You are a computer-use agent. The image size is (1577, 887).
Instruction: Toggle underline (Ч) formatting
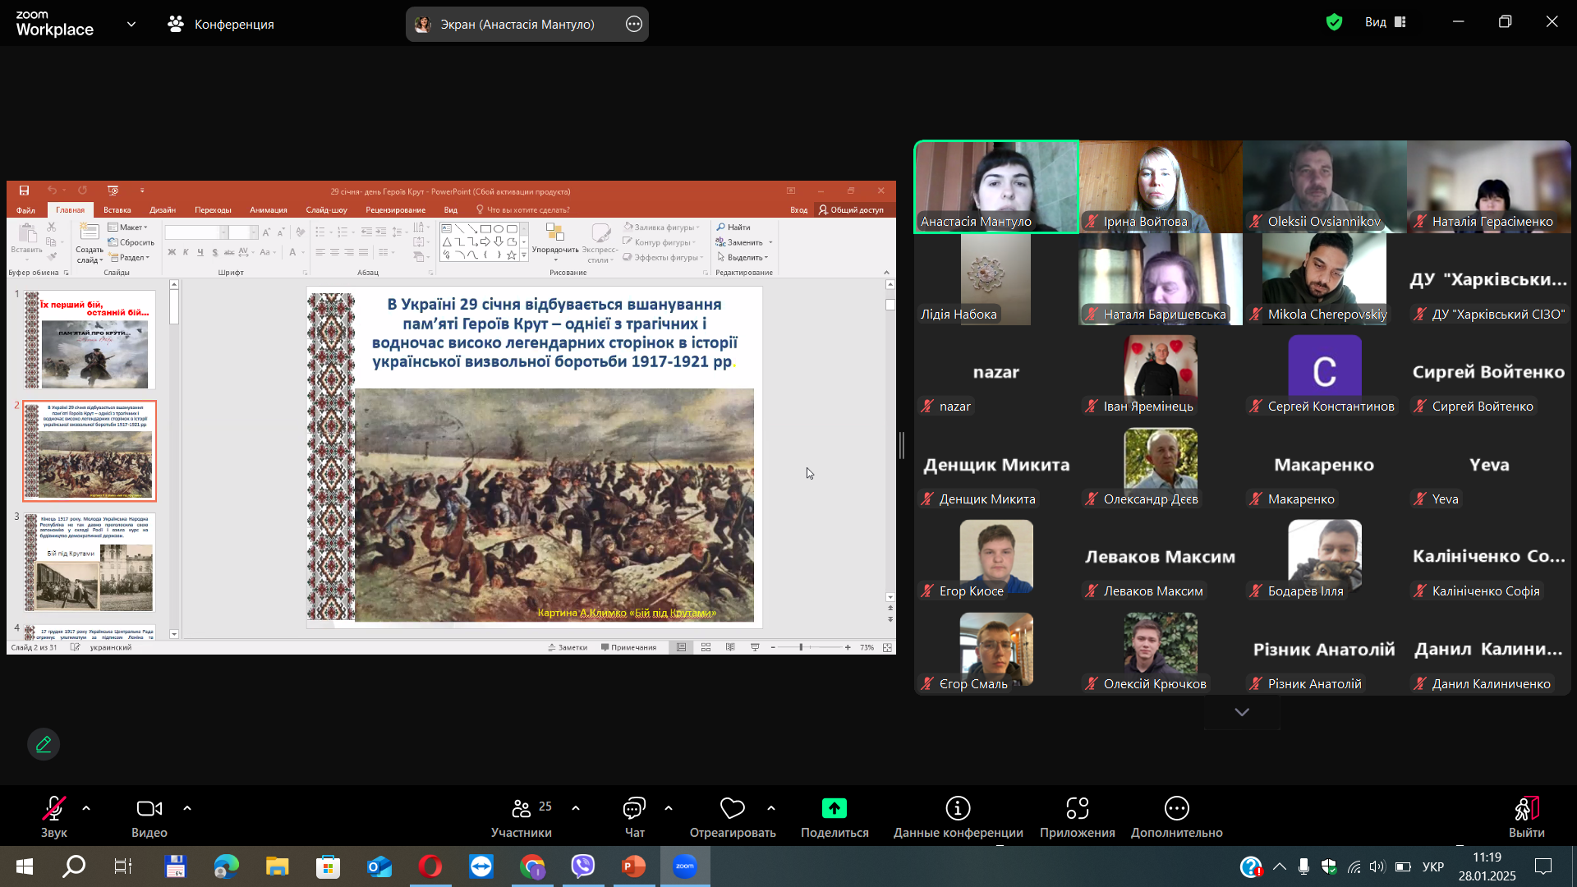pyautogui.click(x=200, y=252)
